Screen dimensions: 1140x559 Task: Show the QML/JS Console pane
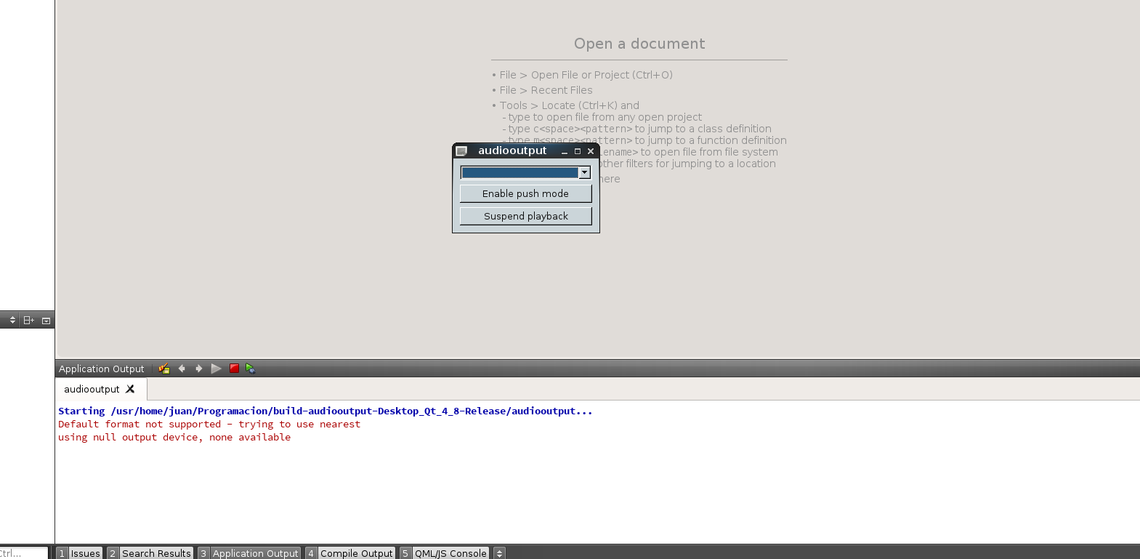pyautogui.click(x=444, y=553)
